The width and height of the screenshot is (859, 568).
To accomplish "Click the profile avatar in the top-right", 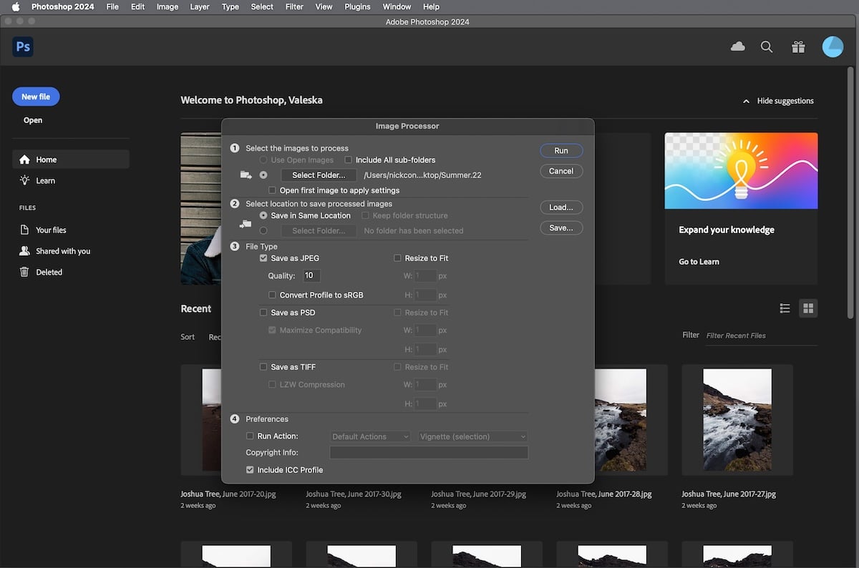I will (833, 46).
